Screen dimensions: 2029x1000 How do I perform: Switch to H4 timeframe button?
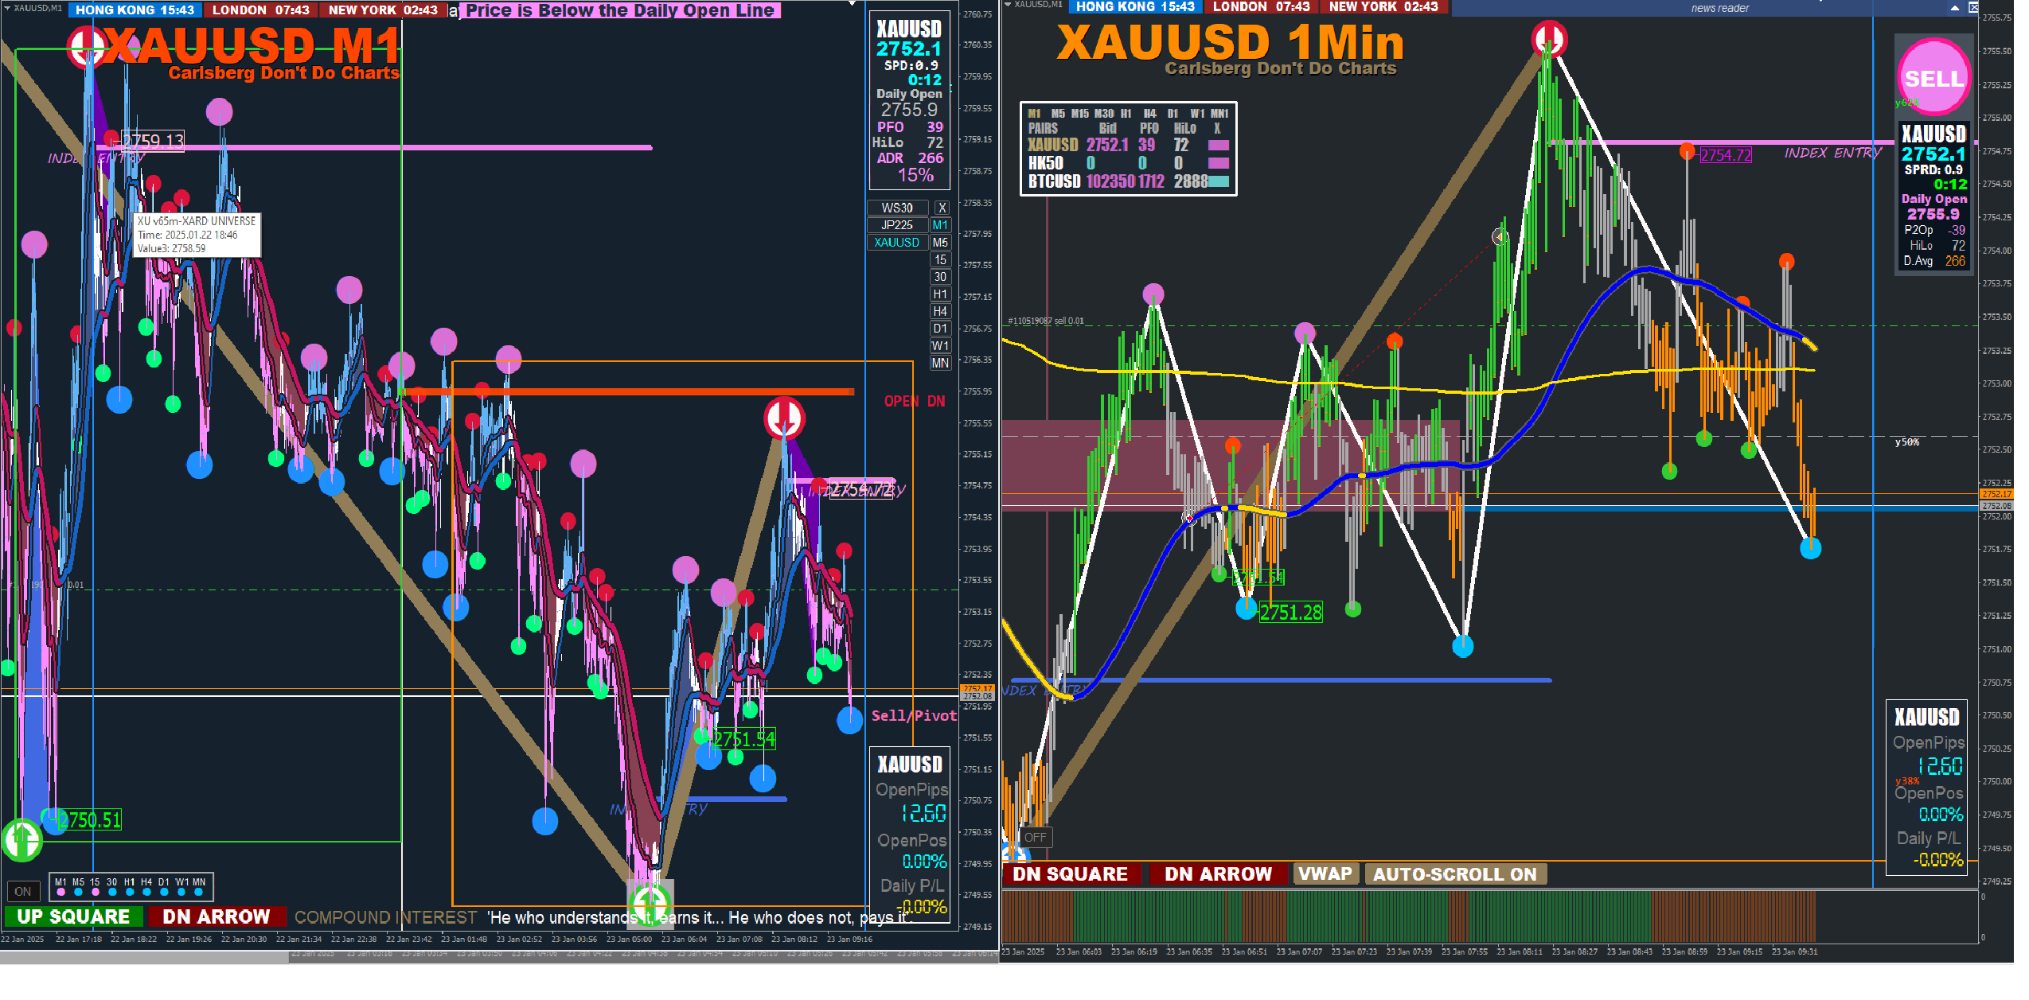(940, 311)
